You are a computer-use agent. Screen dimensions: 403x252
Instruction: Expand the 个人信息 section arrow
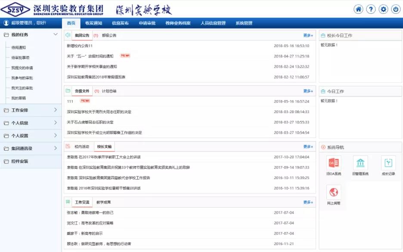pyautogui.click(x=56, y=123)
